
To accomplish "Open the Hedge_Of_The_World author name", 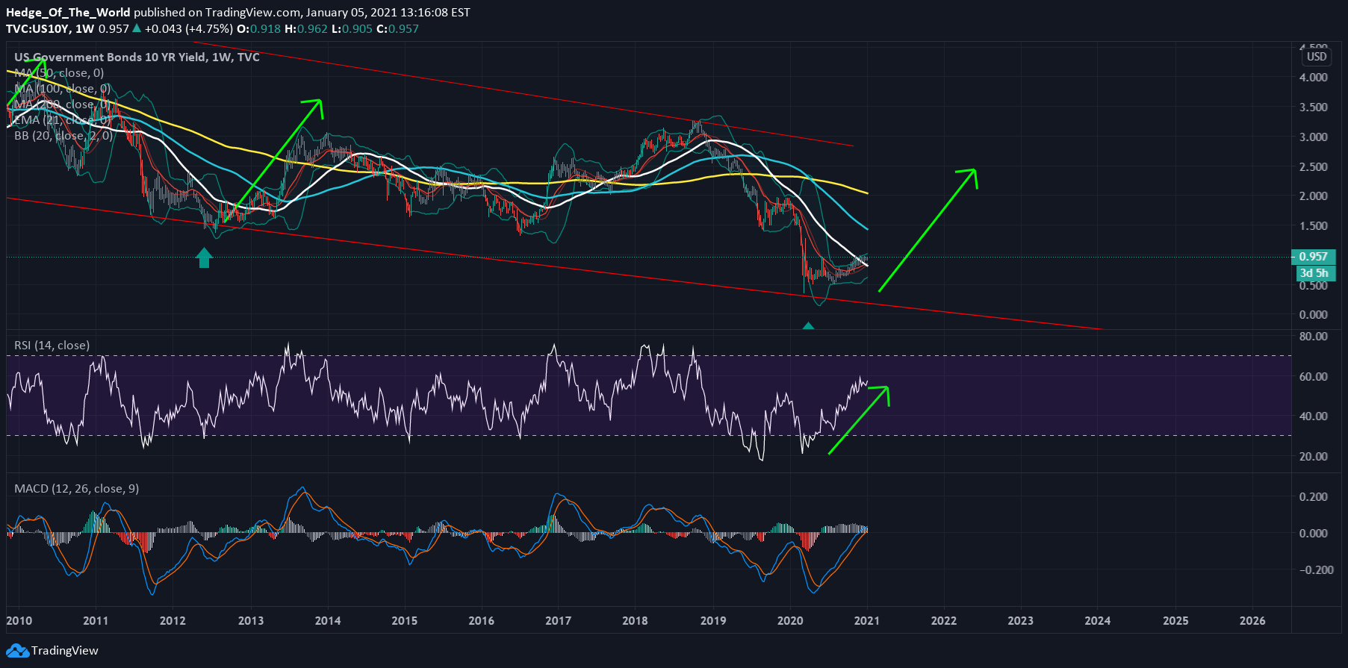I will tap(68, 12).
